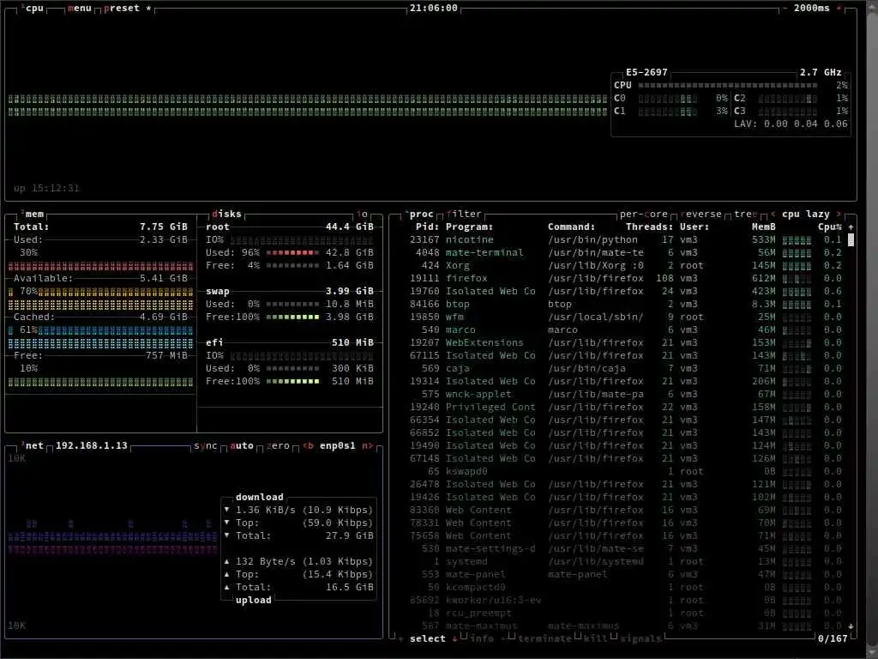
Task: Click the down arrow right of select
Action: point(454,638)
